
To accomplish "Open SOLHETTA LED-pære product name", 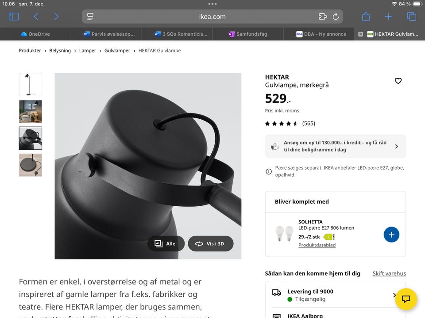I will point(326,225).
